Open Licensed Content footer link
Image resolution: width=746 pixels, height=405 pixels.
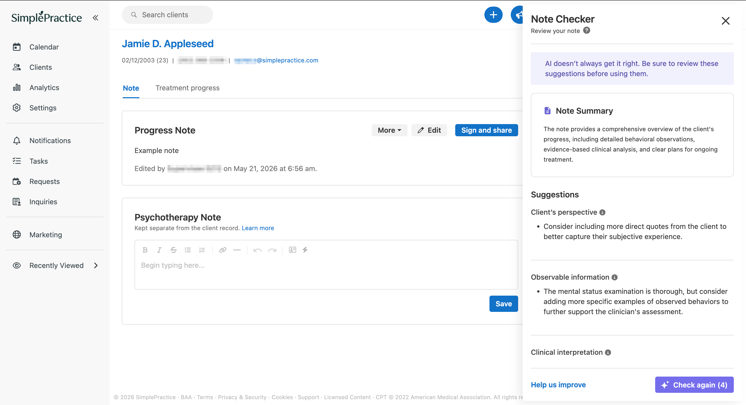click(347, 397)
